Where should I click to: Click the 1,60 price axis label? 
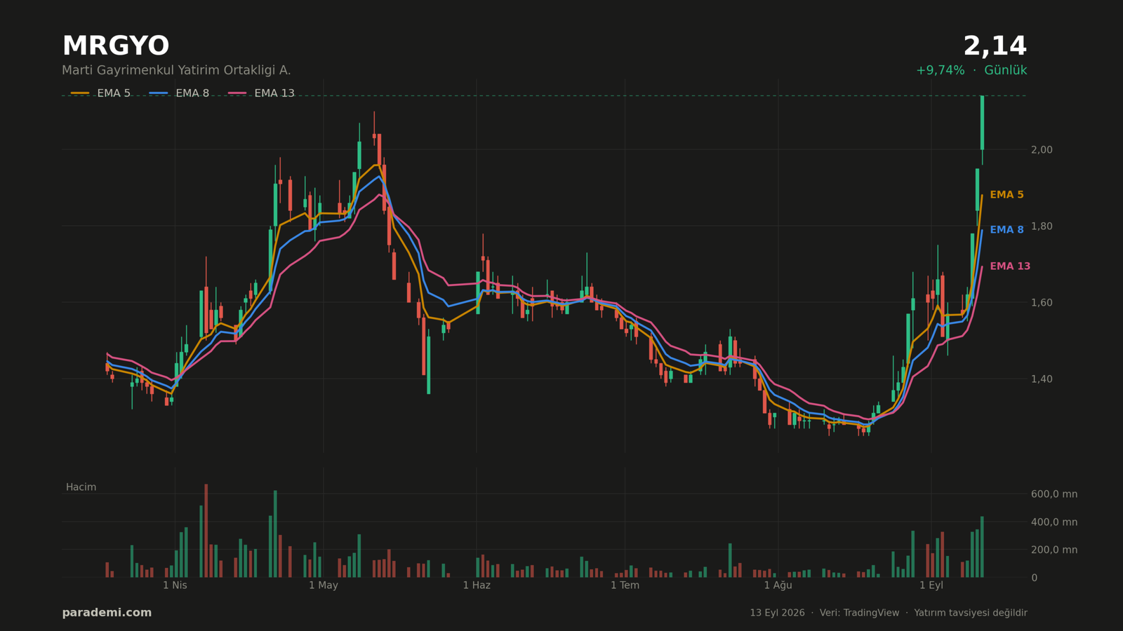pos(1042,303)
